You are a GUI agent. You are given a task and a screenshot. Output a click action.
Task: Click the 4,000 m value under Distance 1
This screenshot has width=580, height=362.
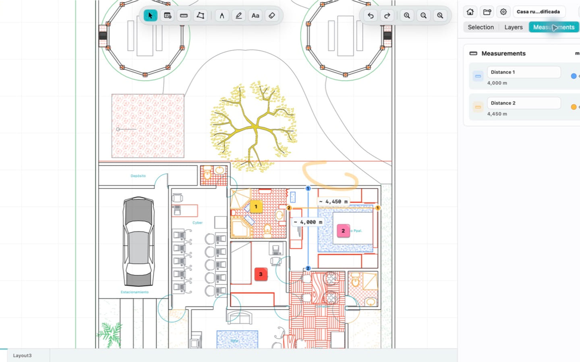497,83
